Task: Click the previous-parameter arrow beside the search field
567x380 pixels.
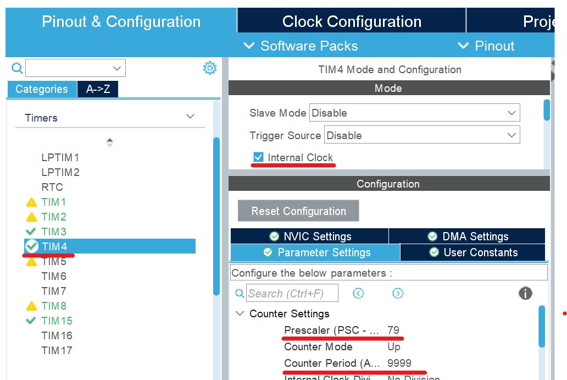Action: [358, 293]
